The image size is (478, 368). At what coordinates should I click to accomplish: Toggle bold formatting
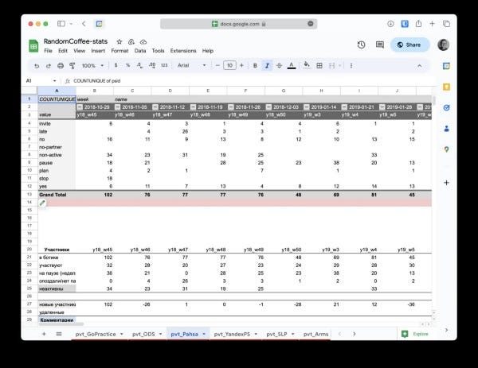[255, 65]
